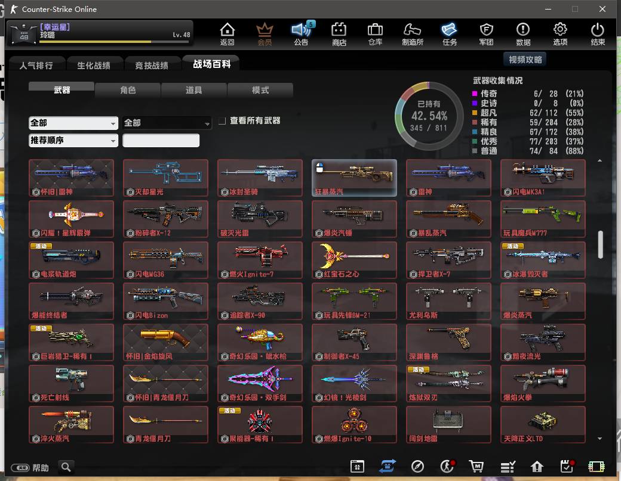This screenshot has height=481, width=621.
Task: Select the 聚能器-稀有 weapon card
Action: 260,424
